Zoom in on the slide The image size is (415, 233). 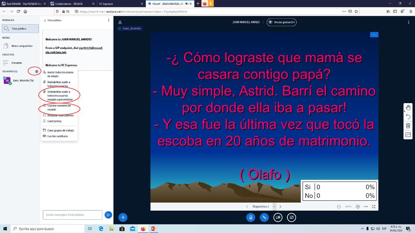tap(357, 207)
